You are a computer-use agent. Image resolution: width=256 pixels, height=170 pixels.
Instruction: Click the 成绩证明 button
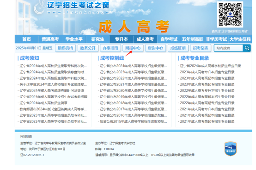(178, 48)
